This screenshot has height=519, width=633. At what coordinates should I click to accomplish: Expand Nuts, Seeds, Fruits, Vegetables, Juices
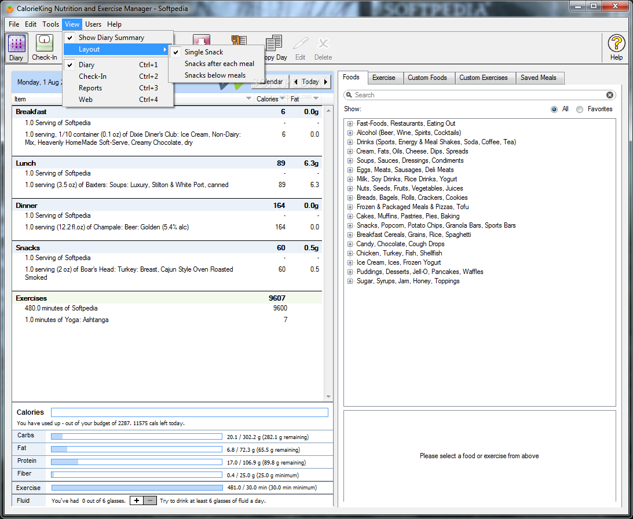(x=350, y=189)
